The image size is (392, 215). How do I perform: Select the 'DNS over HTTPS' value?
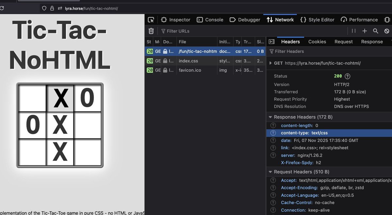coord(351,106)
